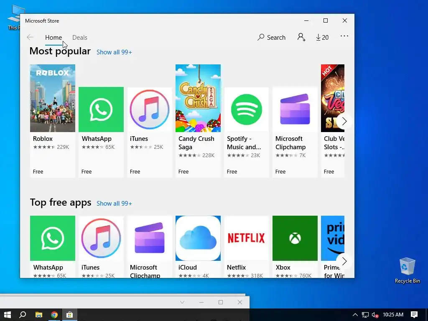Open Downloads and updates showing 20

coord(322,37)
